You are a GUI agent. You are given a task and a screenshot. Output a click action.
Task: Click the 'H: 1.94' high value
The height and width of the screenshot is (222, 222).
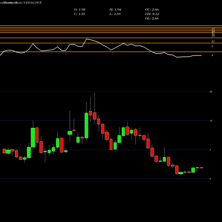click(x=115, y=10)
